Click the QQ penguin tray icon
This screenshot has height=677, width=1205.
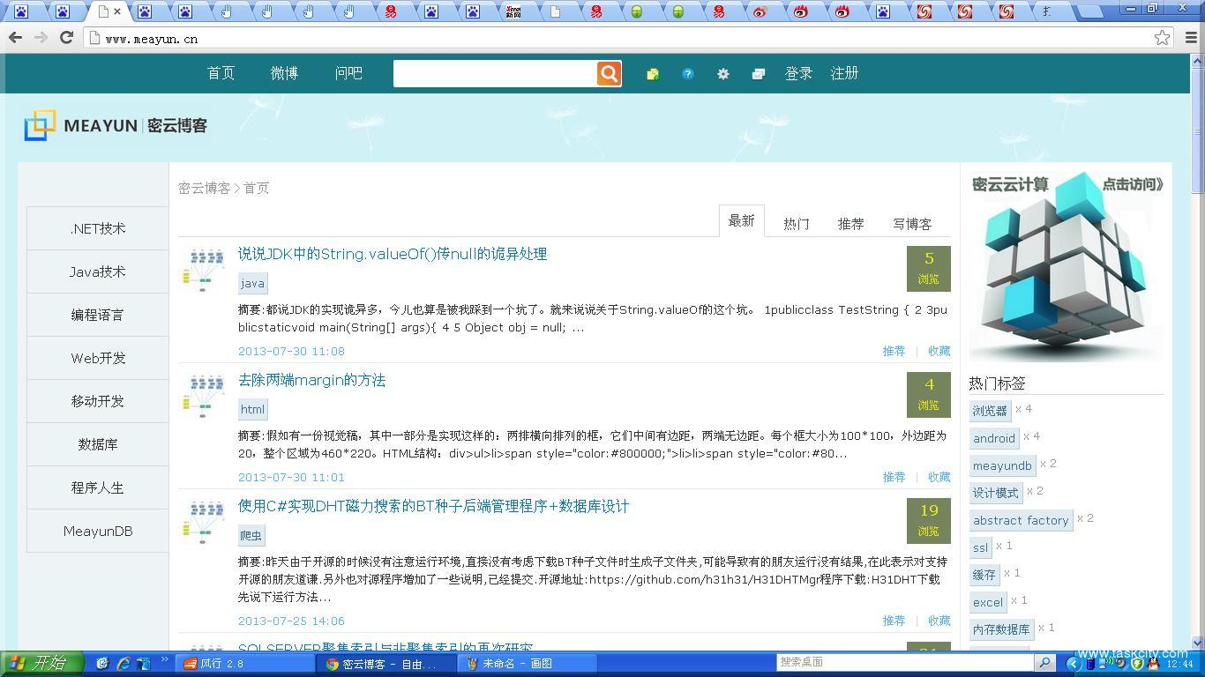click(x=1152, y=663)
